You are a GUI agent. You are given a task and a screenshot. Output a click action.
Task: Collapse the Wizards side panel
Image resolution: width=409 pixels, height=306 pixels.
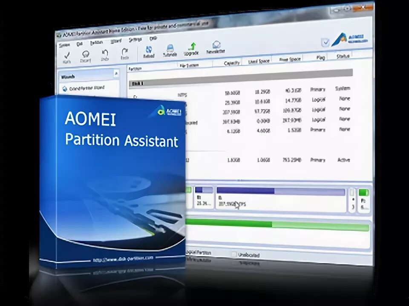(x=116, y=74)
